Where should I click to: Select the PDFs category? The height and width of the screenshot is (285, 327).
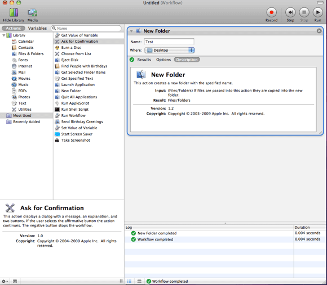[23, 91]
